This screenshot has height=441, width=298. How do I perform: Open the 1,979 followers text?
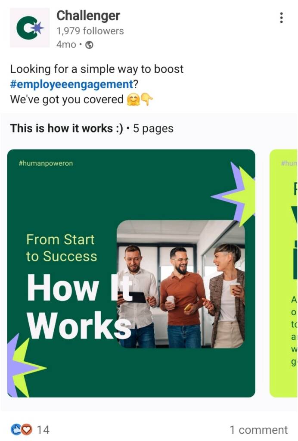90,31
